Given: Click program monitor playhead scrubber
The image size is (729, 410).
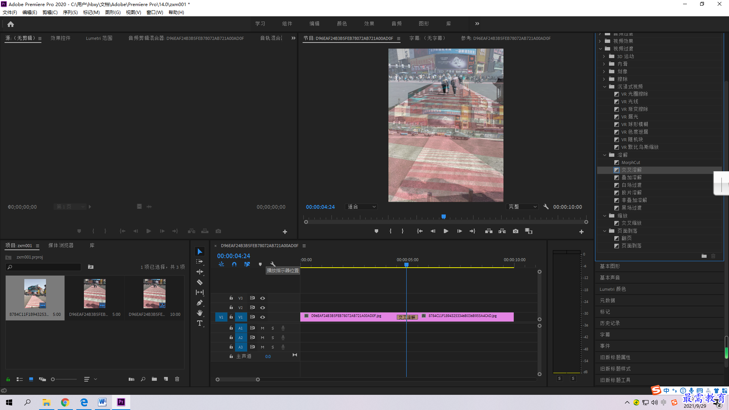Looking at the screenshot, I should [443, 217].
